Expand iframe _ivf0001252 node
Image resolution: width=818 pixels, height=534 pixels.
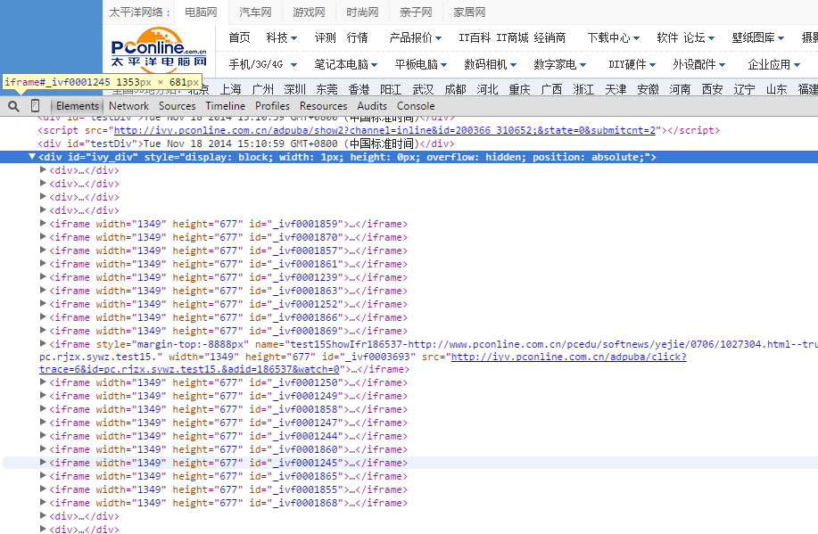click(44, 303)
